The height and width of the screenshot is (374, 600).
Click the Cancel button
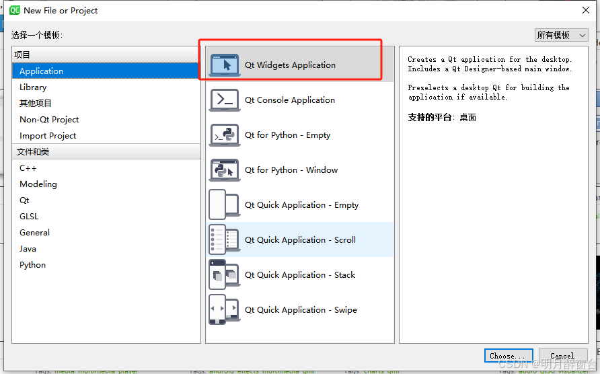[563, 356]
